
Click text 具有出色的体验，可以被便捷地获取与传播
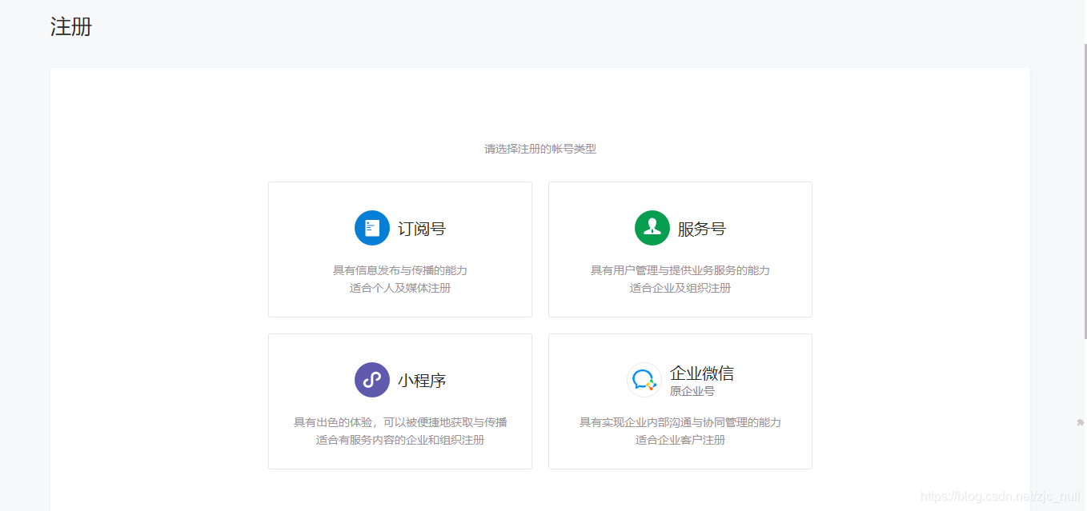pos(400,422)
